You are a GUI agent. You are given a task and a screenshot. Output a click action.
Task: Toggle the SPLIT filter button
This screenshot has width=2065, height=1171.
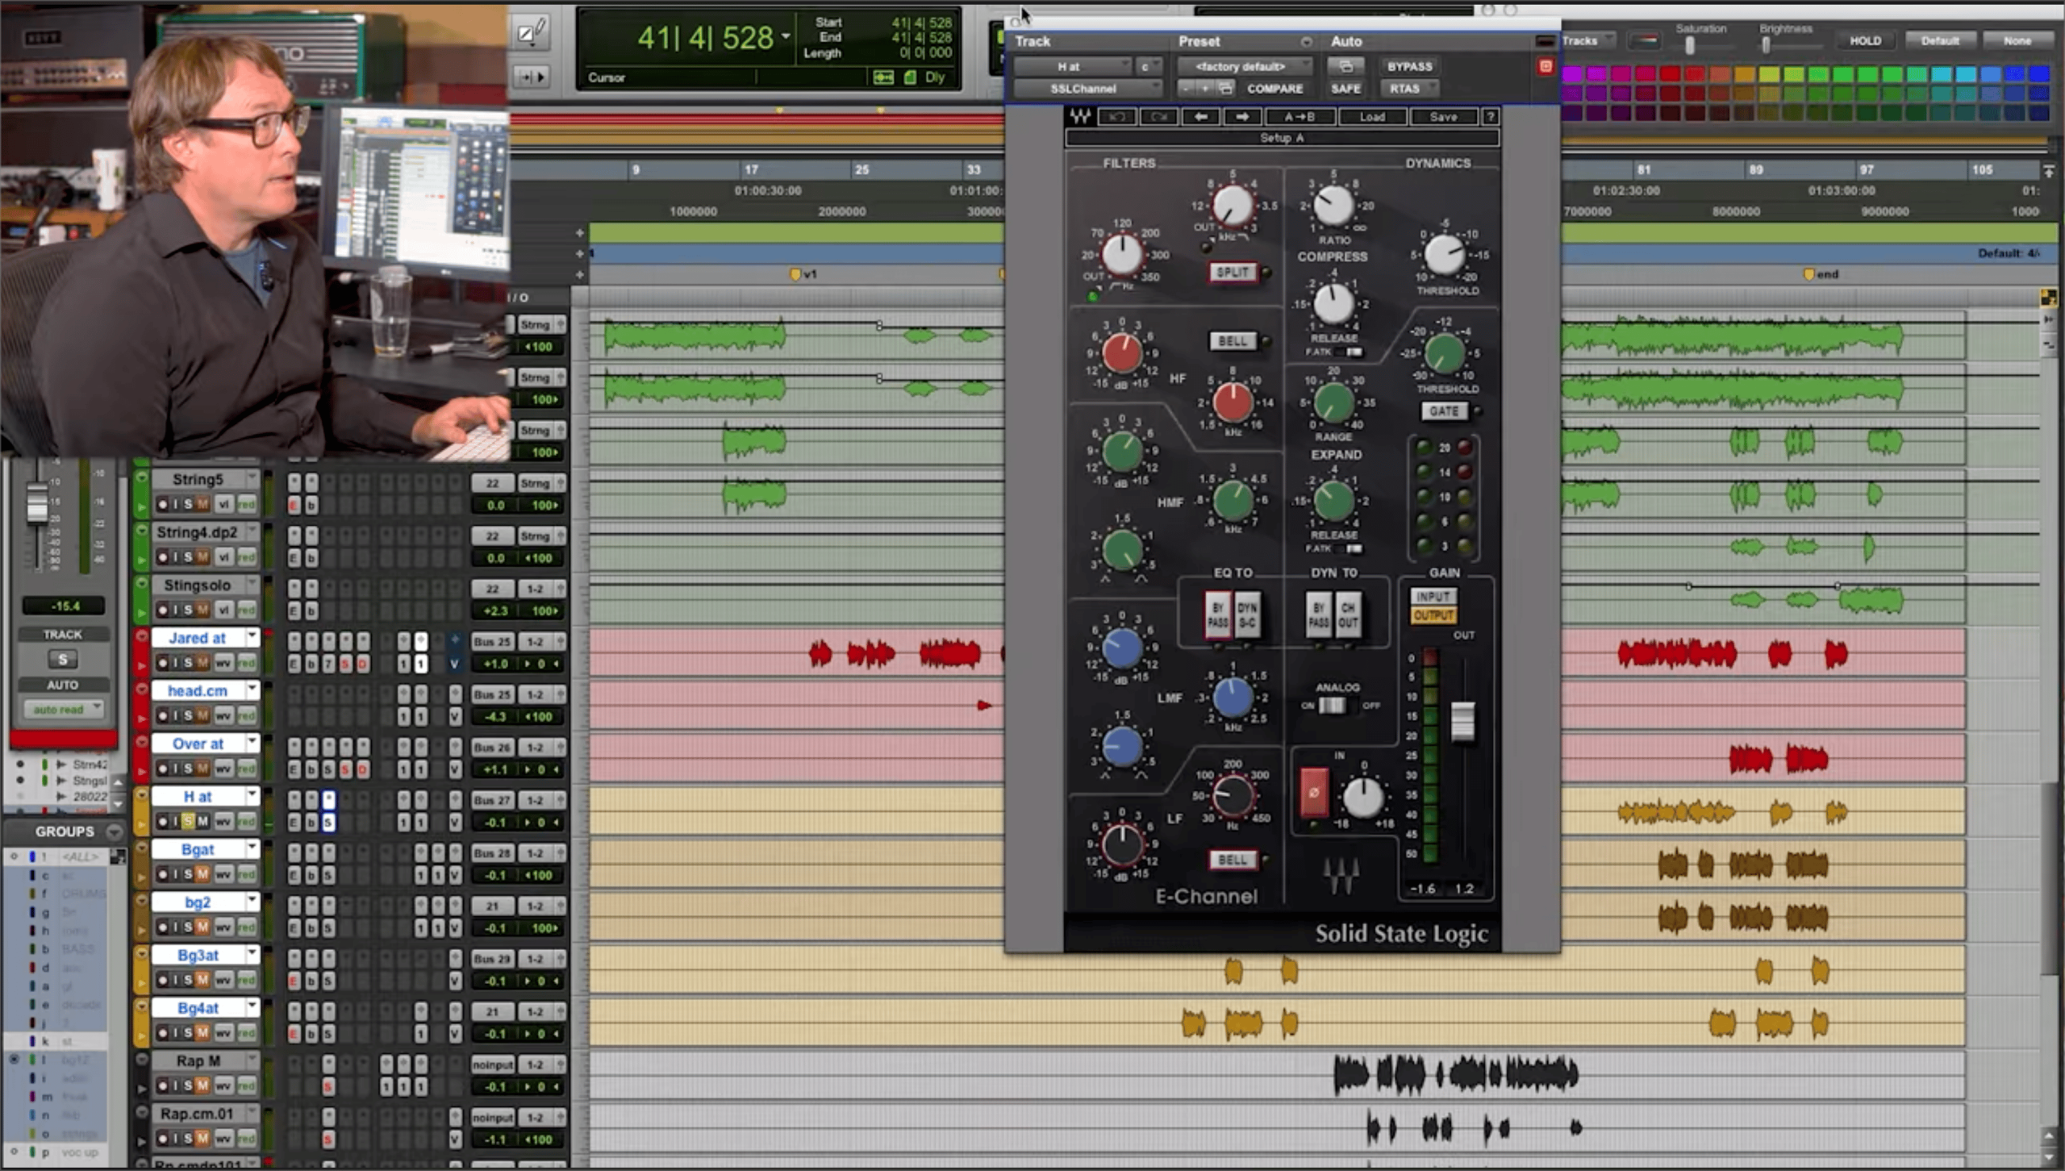[x=1232, y=273]
